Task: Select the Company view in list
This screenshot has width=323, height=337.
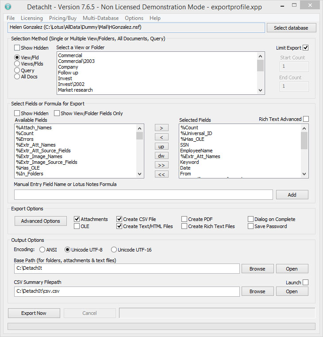Action: tap(157, 67)
